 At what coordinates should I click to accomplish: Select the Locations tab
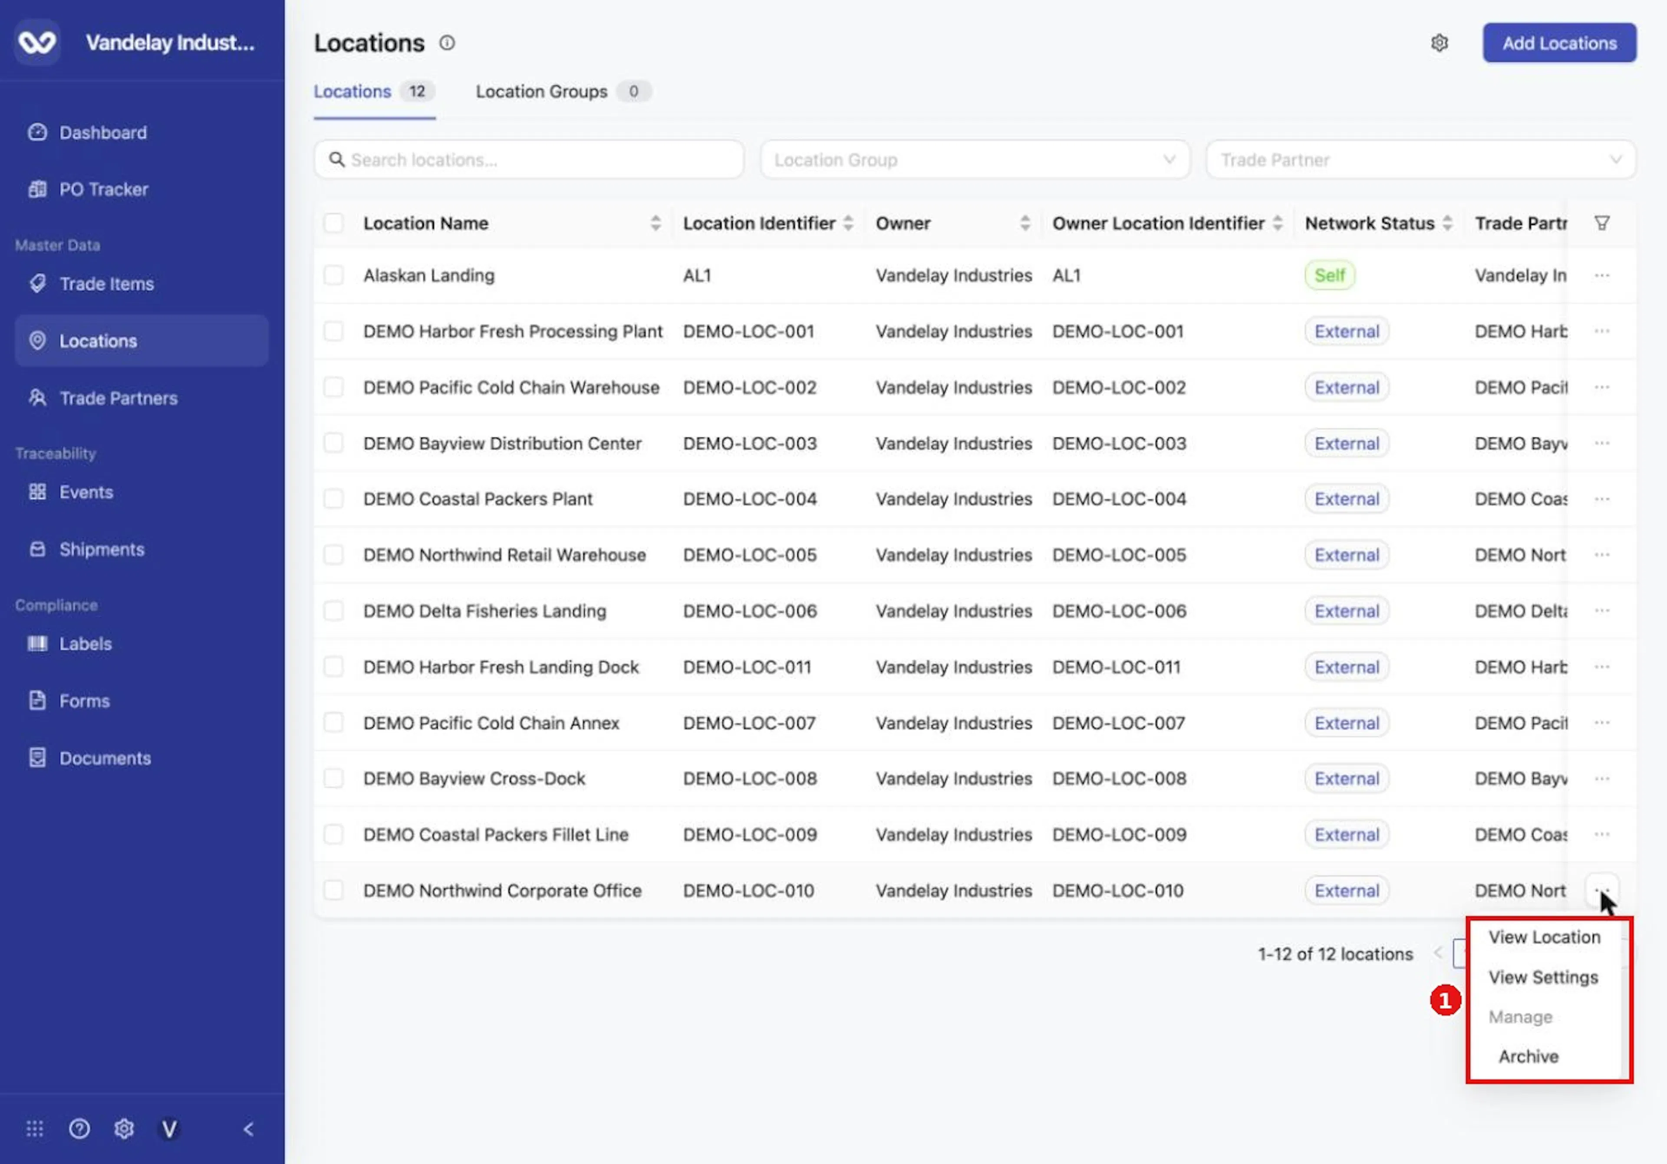click(374, 92)
